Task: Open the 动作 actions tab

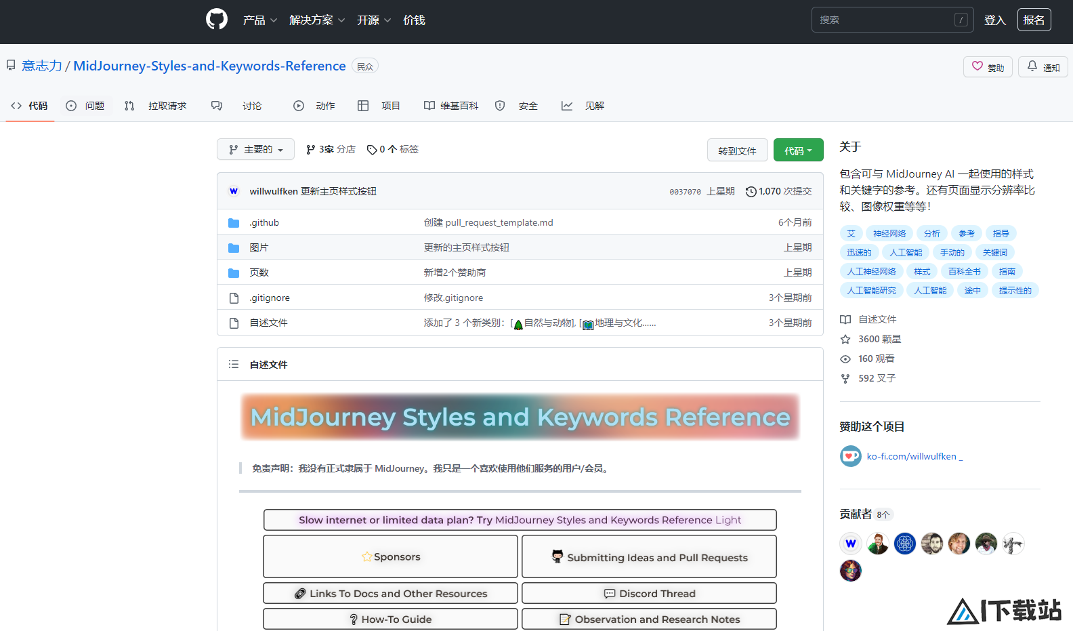Action: tap(314, 106)
